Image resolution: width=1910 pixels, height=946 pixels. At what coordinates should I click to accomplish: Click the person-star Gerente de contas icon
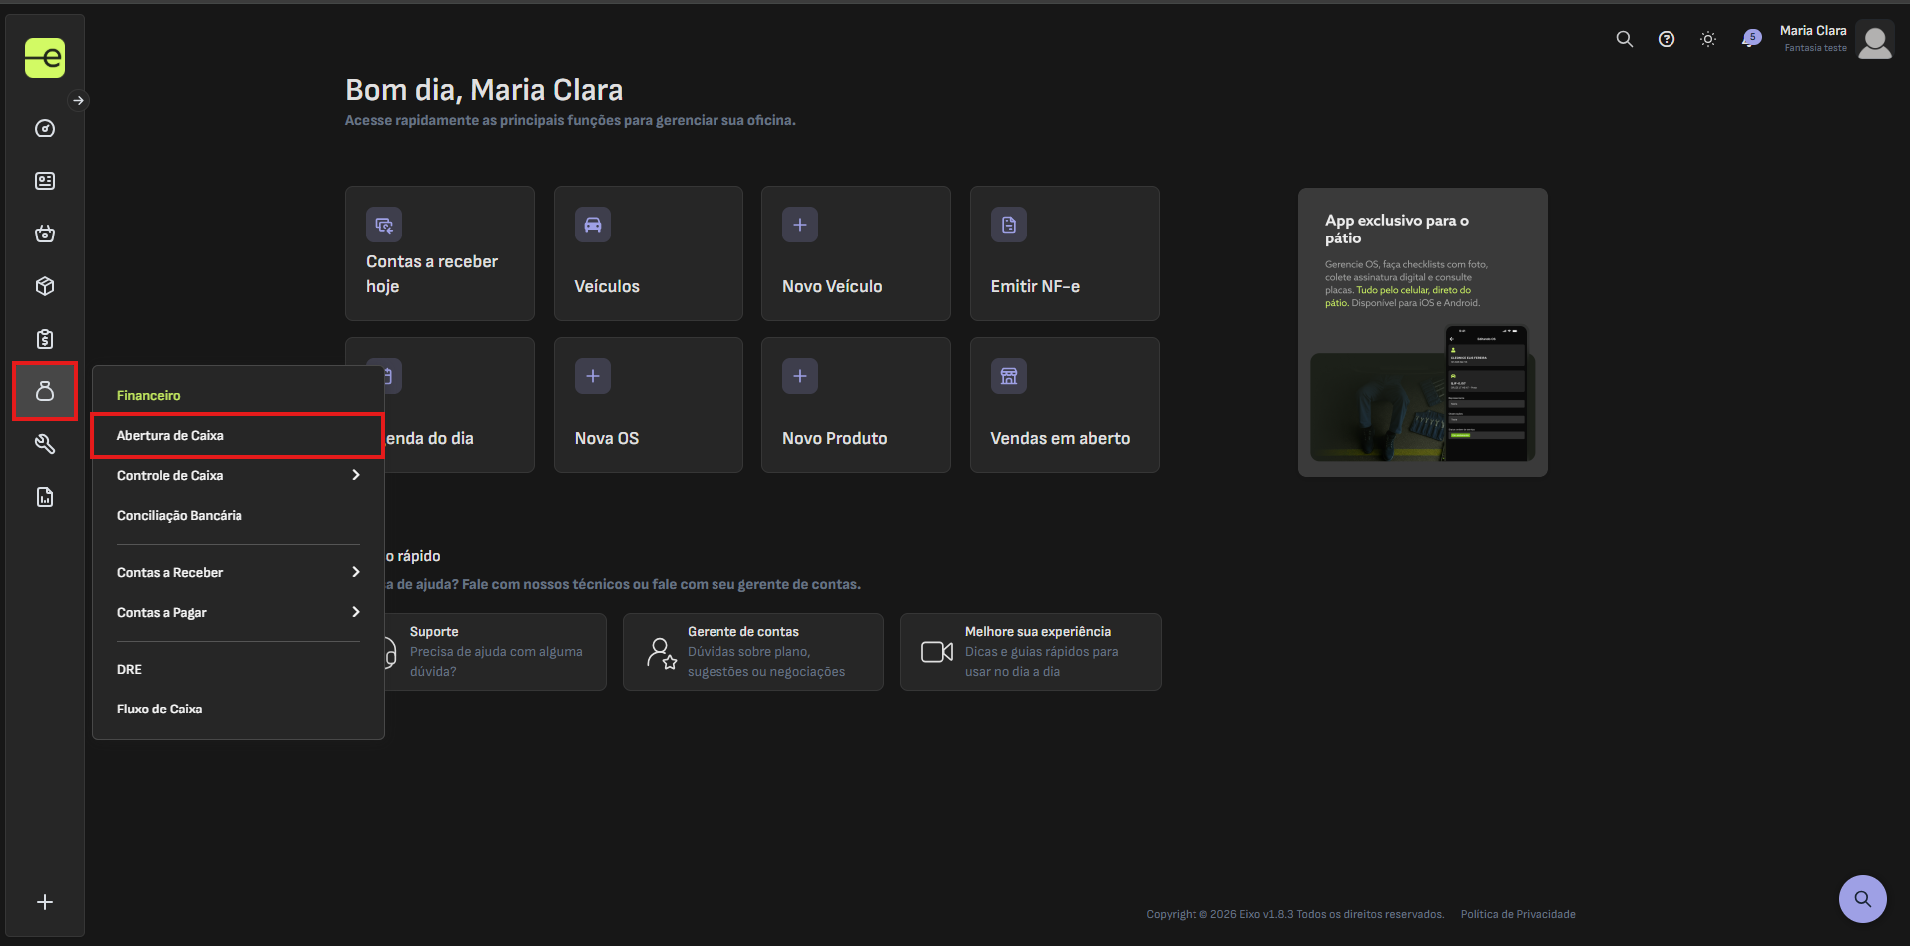point(661,653)
